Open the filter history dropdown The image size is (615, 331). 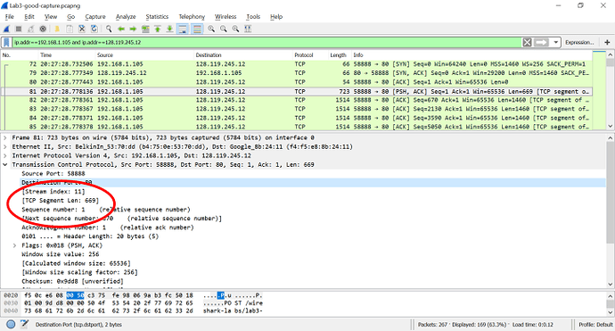coord(556,42)
